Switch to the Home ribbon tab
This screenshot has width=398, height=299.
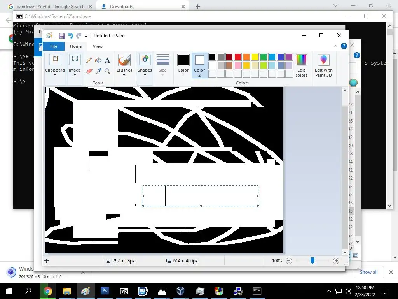tap(76, 46)
